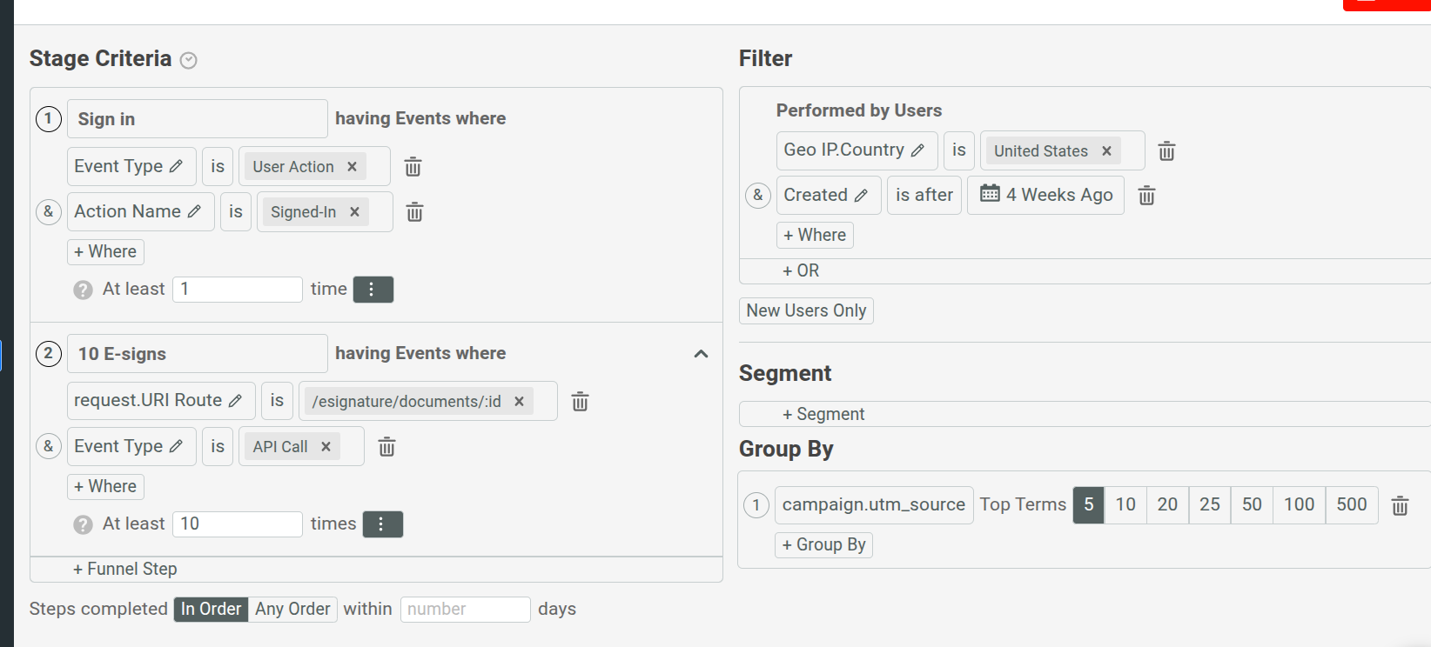Viewport: 1431px width, 647px height.
Task: Open help icon beside At least 10 times
Action: (83, 524)
